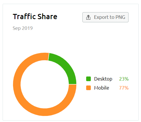Click the 23% desktop percentage value

(124, 79)
